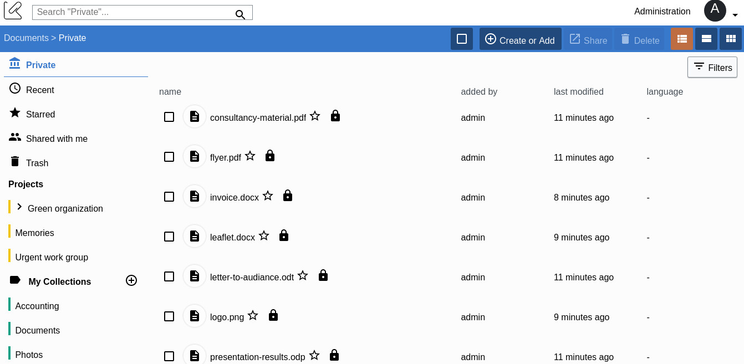The image size is (744, 364).
Task: Click the pencil logo icon in header
Action: click(x=13, y=11)
